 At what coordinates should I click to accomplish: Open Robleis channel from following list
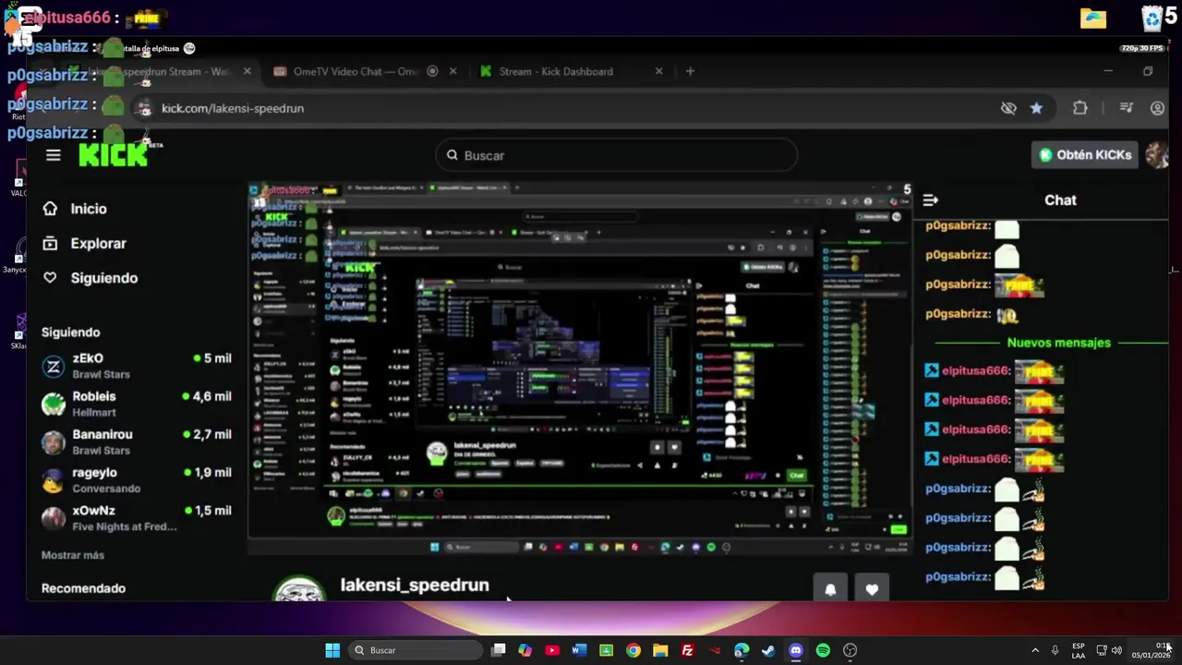[x=137, y=404]
